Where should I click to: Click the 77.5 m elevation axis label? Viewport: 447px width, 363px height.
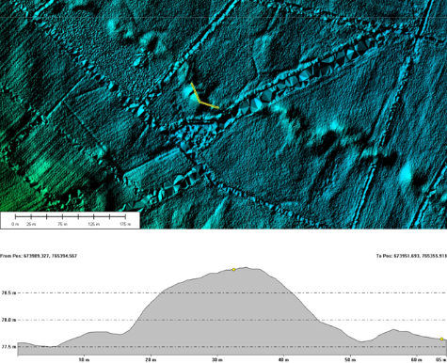point(8,347)
